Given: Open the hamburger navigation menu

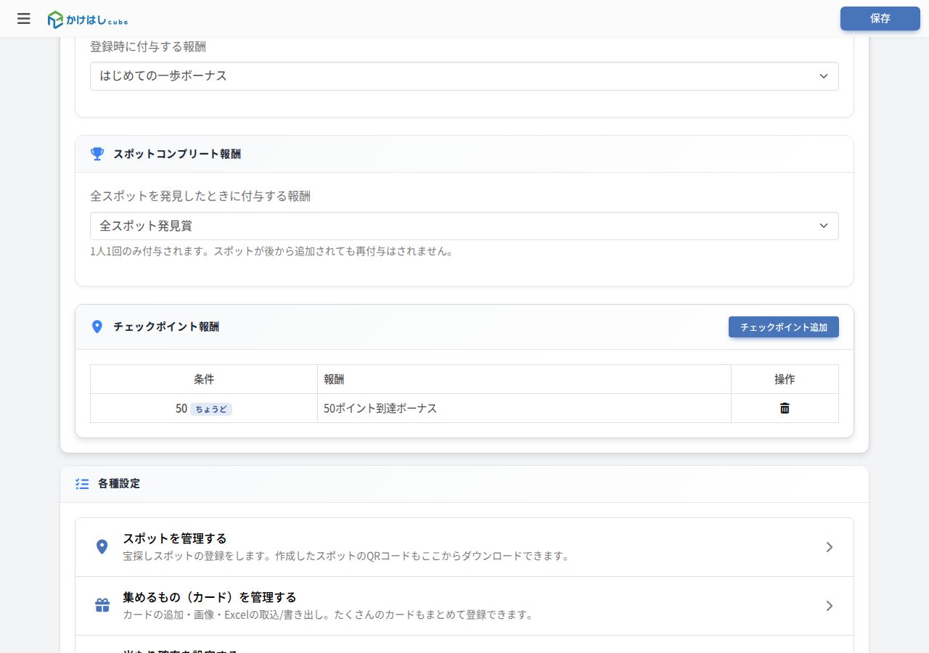Looking at the screenshot, I should (24, 19).
